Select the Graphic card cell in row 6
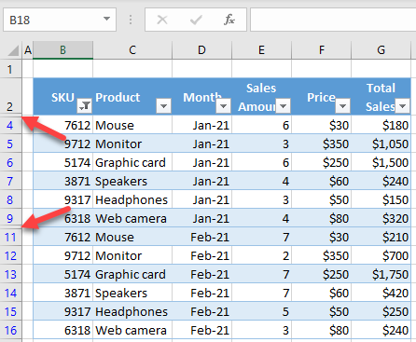 132,162
